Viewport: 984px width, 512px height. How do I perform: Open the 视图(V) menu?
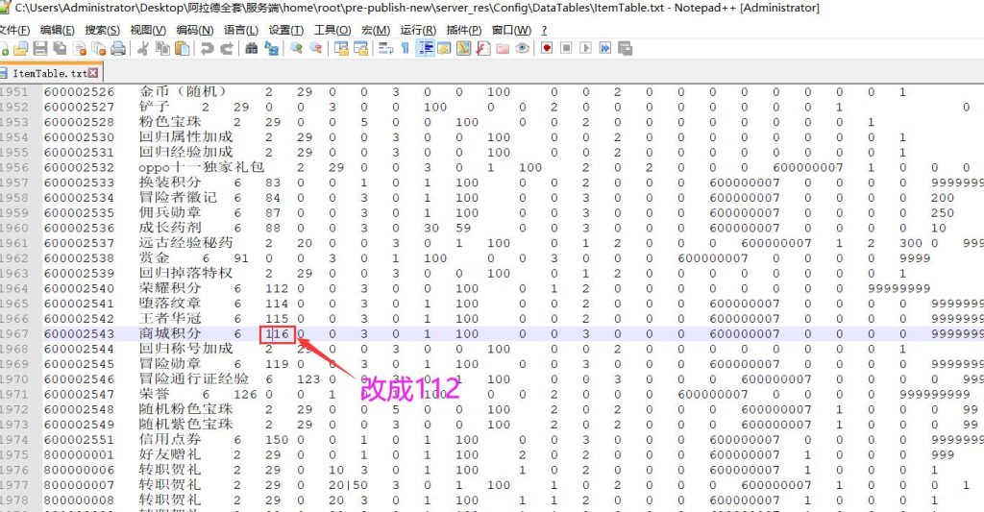pos(148,30)
